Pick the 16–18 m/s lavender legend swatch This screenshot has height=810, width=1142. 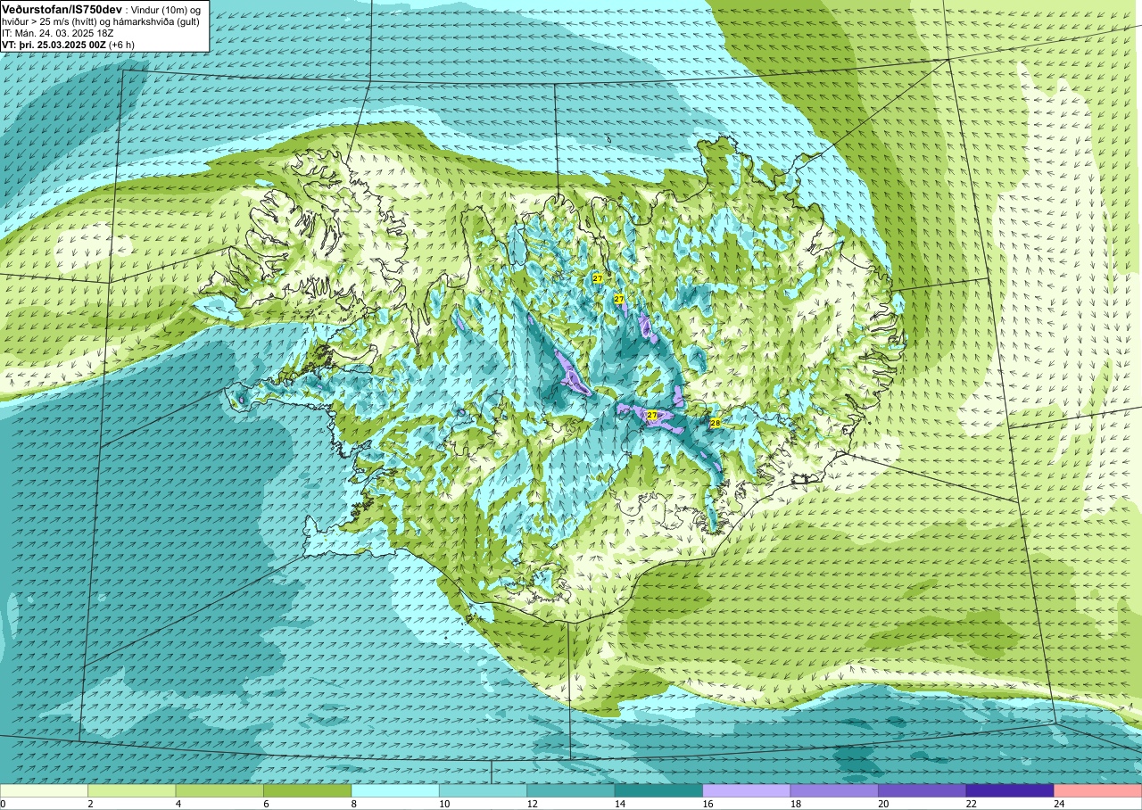point(747,791)
